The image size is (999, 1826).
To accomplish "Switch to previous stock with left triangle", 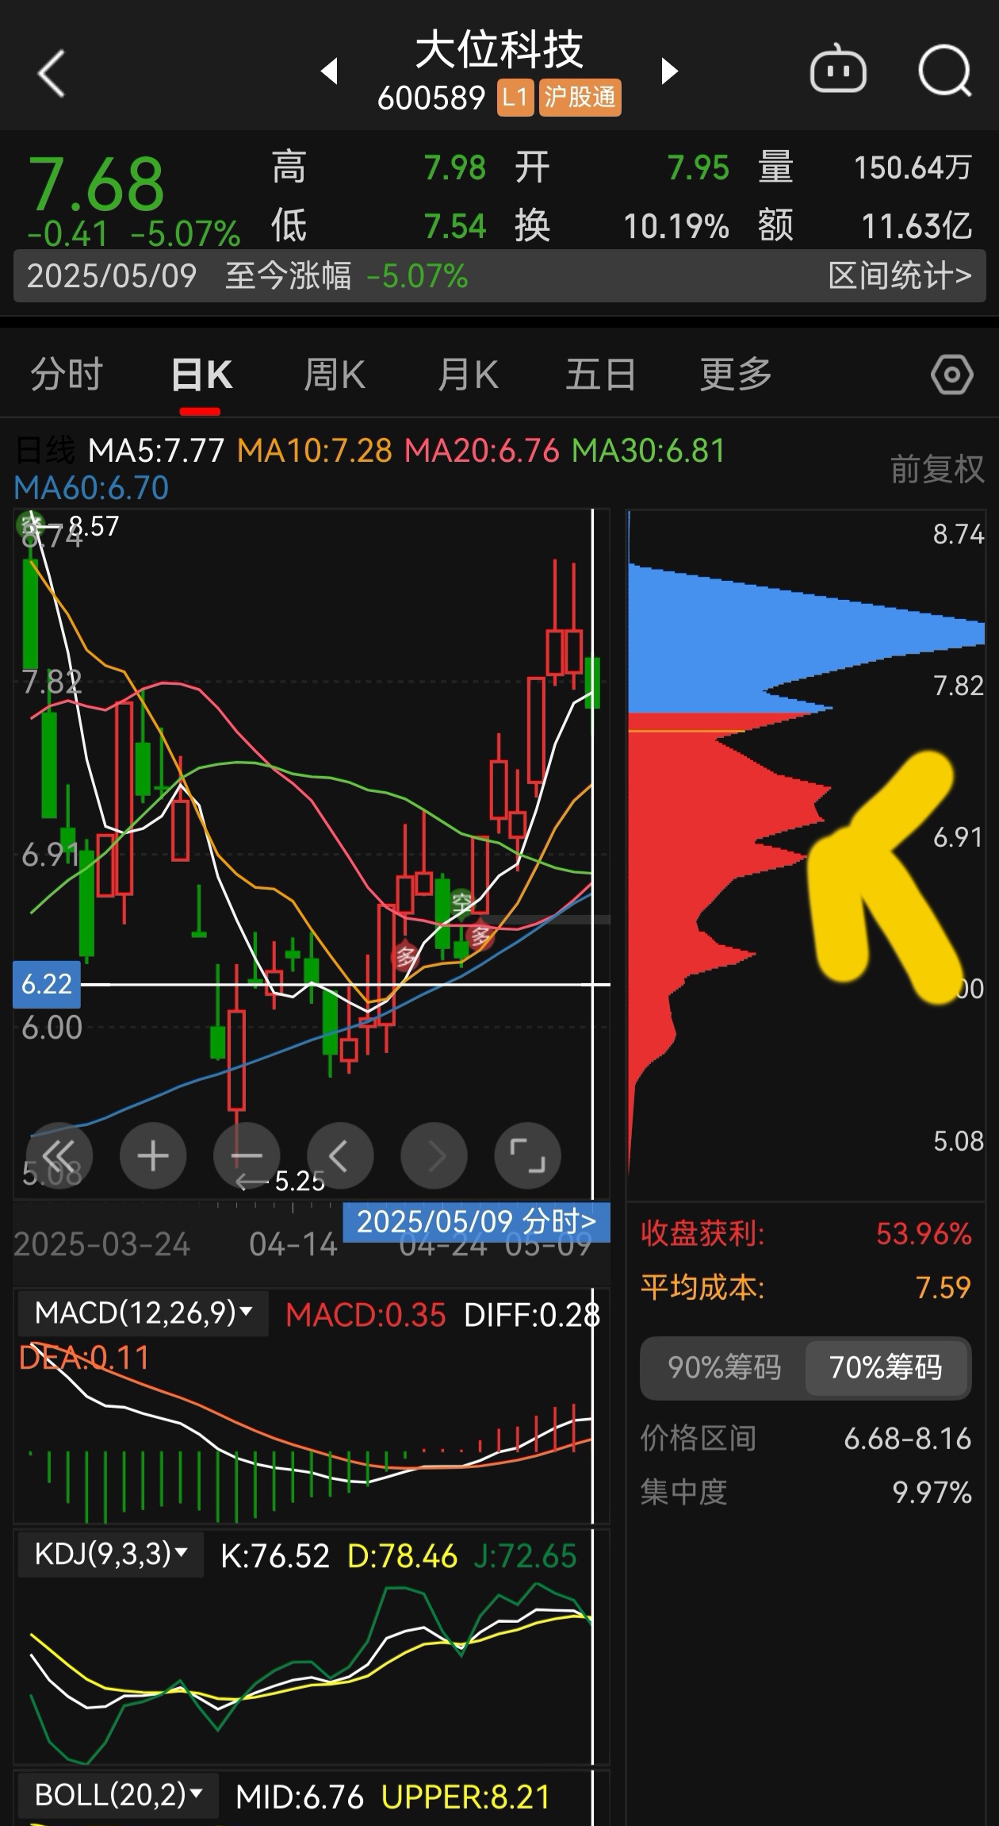I will pyautogui.click(x=329, y=71).
